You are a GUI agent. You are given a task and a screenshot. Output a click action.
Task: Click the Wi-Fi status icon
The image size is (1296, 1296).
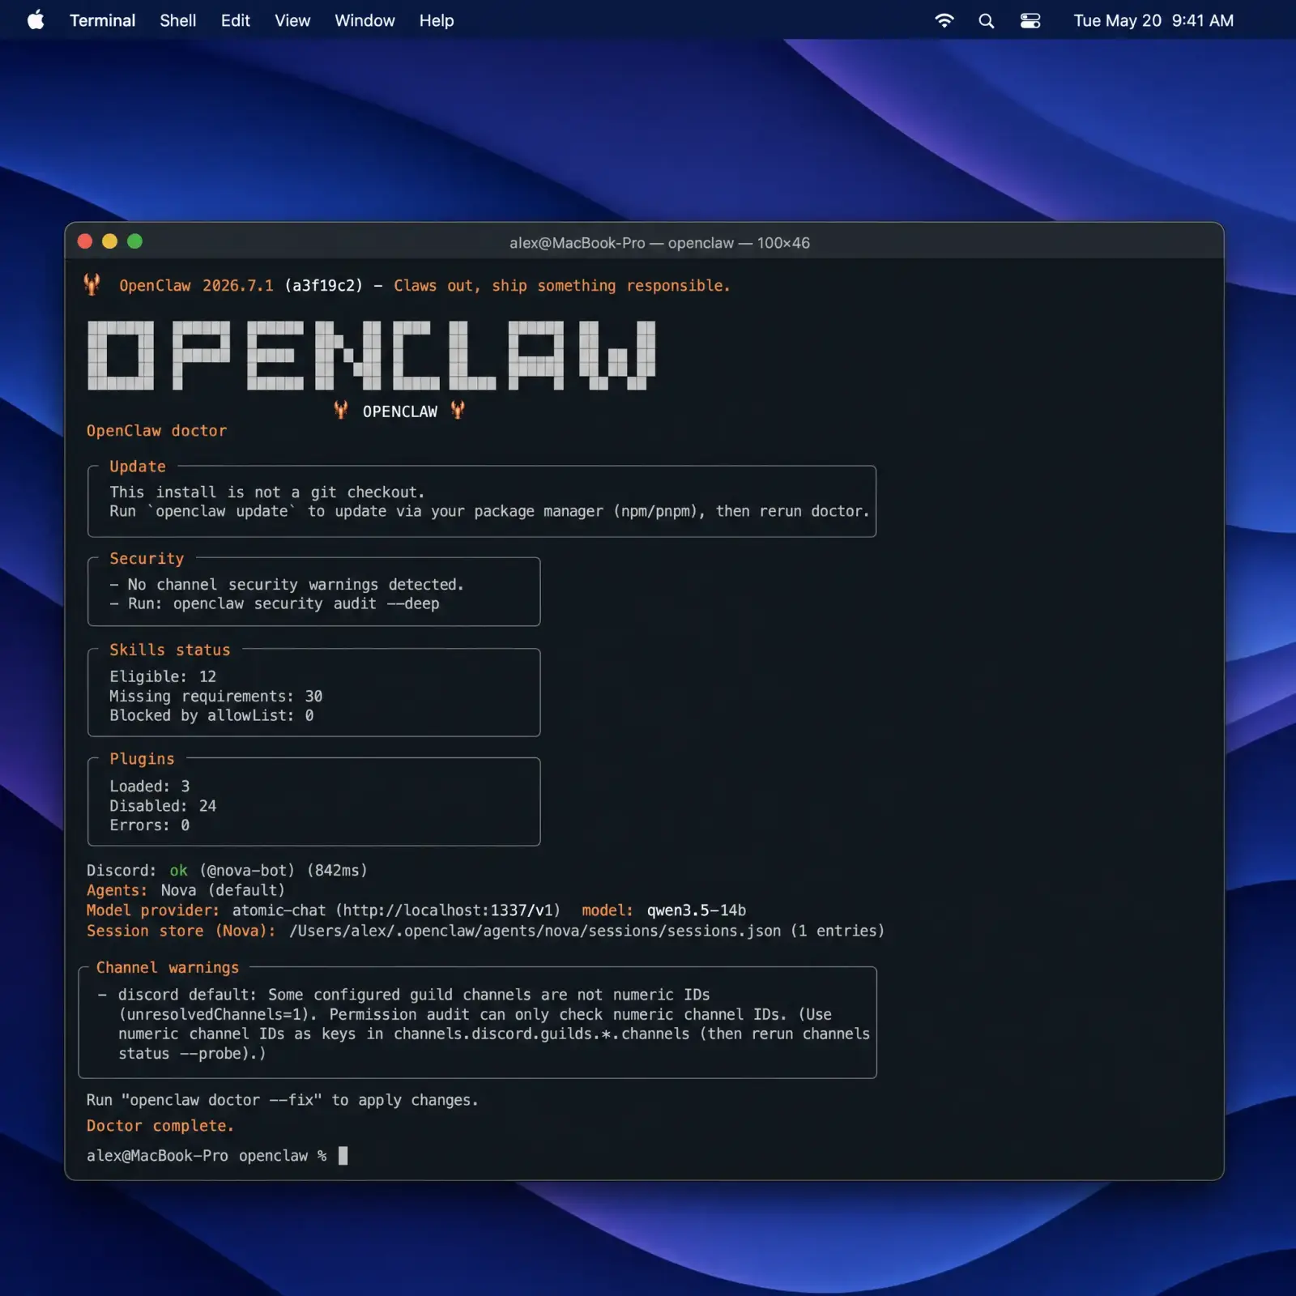pyautogui.click(x=944, y=20)
